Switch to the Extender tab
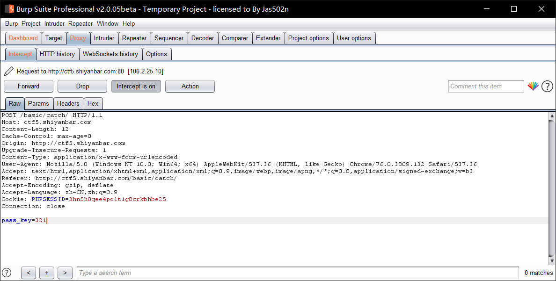Image resolution: width=556 pixels, height=281 pixels. tap(268, 38)
